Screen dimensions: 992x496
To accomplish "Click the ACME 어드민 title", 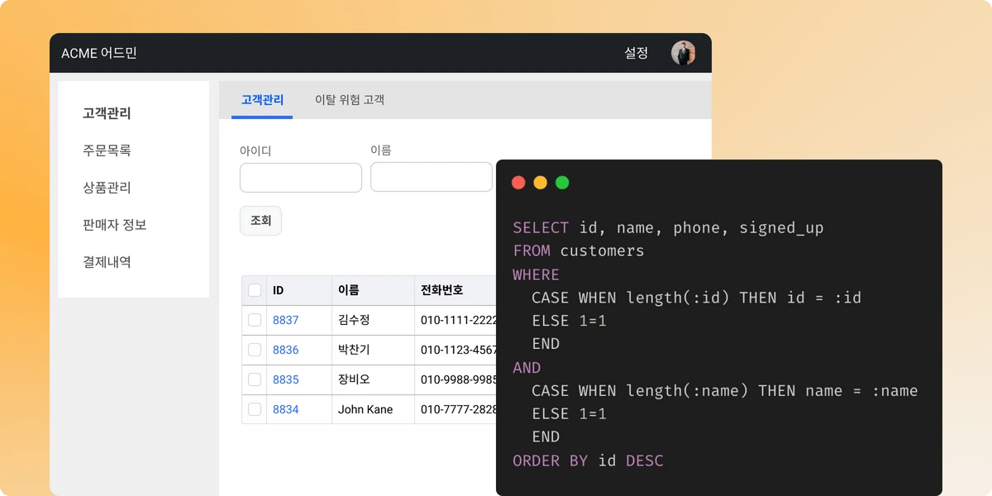I will point(99,53).
